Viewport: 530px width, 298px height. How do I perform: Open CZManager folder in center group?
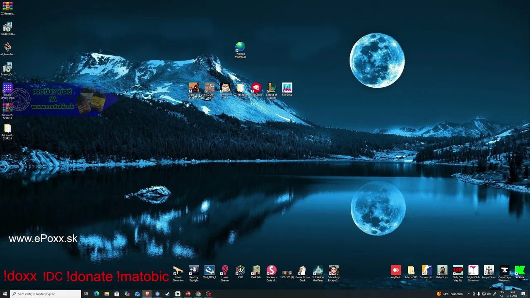tap(241, 90)
